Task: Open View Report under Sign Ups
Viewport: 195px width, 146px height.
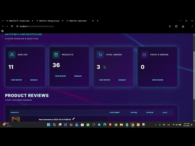Action: click(16, 80)
